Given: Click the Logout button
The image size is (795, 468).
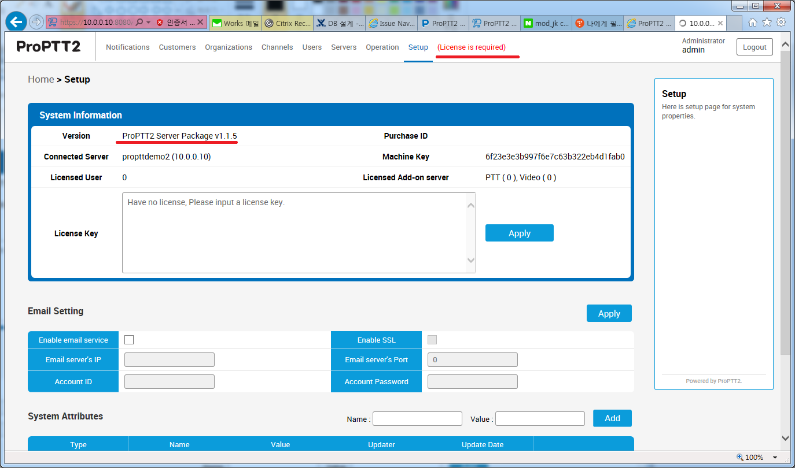Looking at the screenshot, I should [x=754, y=47].
